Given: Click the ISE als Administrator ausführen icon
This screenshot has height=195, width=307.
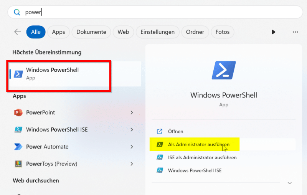Looking at the screenshot, I should [160, 157].
